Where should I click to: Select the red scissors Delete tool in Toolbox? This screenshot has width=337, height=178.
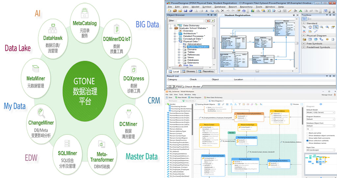(304, 31)
